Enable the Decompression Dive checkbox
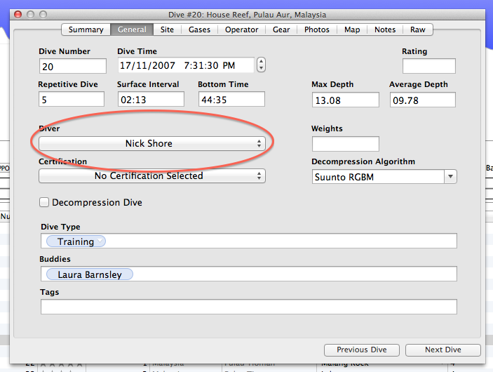 point(44,202)
